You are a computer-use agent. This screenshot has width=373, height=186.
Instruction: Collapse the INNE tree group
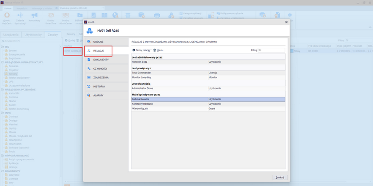pyautogui.click(x=2, y=113)
